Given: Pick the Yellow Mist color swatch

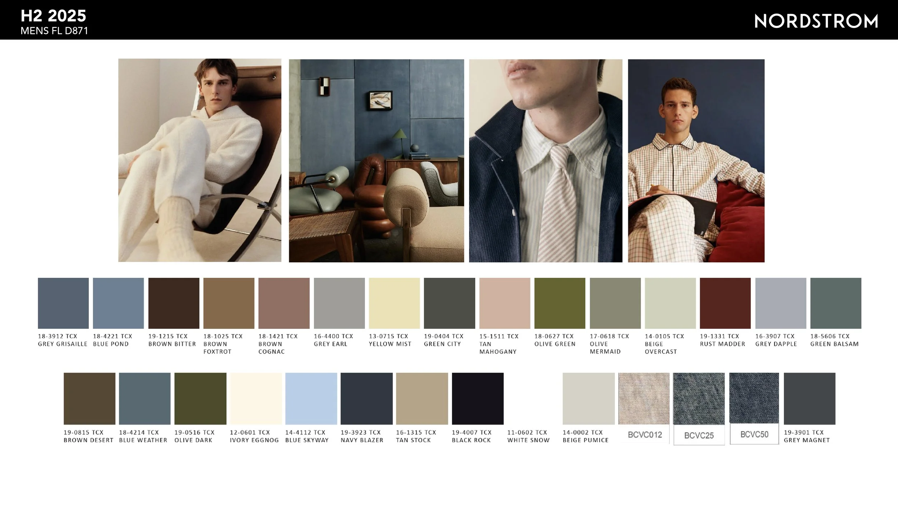Looking at the screenshot, I should tap(394, 303).
